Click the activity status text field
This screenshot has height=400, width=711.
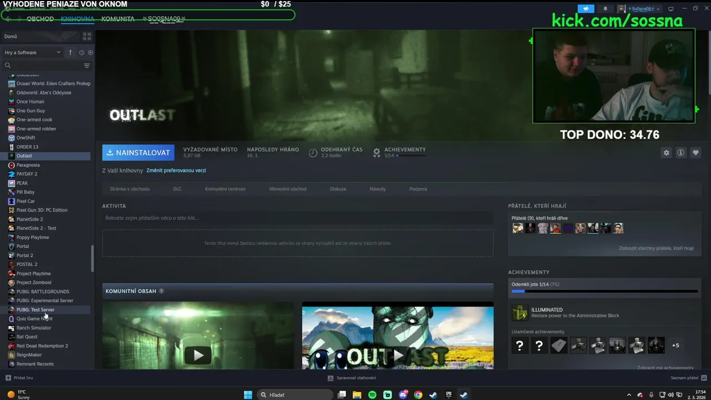click(298, 218)
